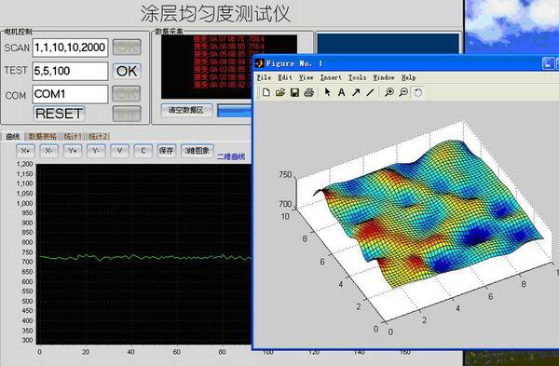Open file with the folder icon
Image resolution: width=559 pixels, height=366 pixels.
click(280, 92)
